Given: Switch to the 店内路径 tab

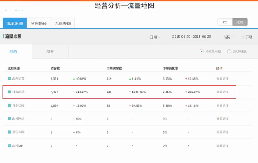Looking at the screenshot, I should tap(39, 23).
